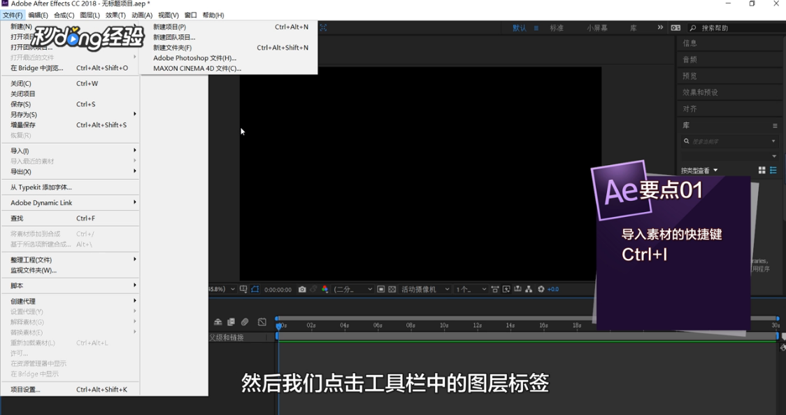Click the current time 0:00:00:00 display
The image size is (786, 415).
click(278, 290)
